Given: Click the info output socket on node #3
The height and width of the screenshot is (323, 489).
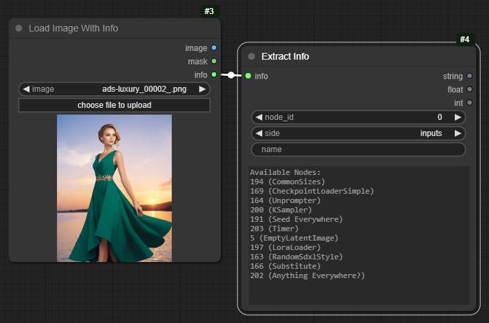Looking at the screenshot, I should (x=214, y=74).
